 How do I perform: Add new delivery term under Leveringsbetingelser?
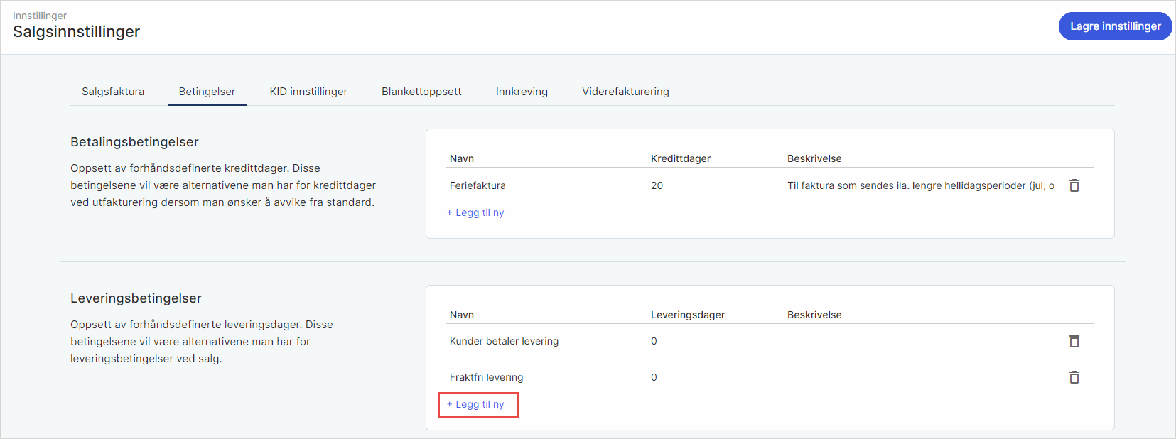(476, 404)
